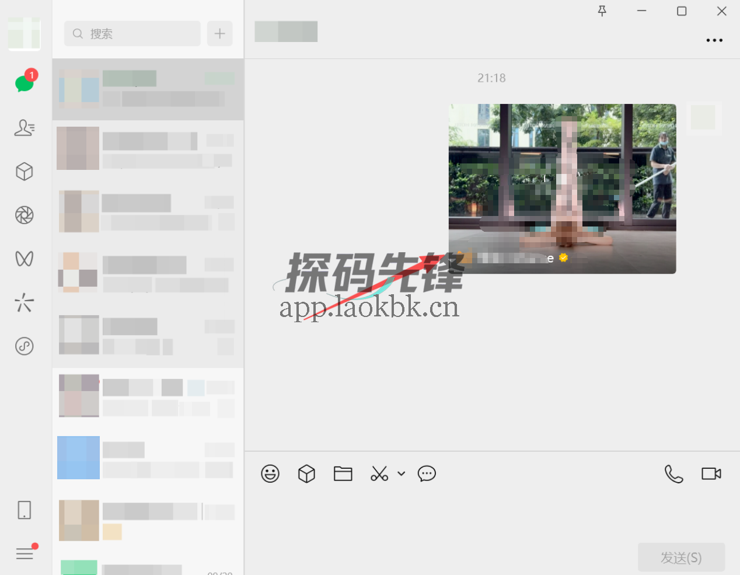Send a file using the folder icon
740x575 pixels.
point(343,473)
